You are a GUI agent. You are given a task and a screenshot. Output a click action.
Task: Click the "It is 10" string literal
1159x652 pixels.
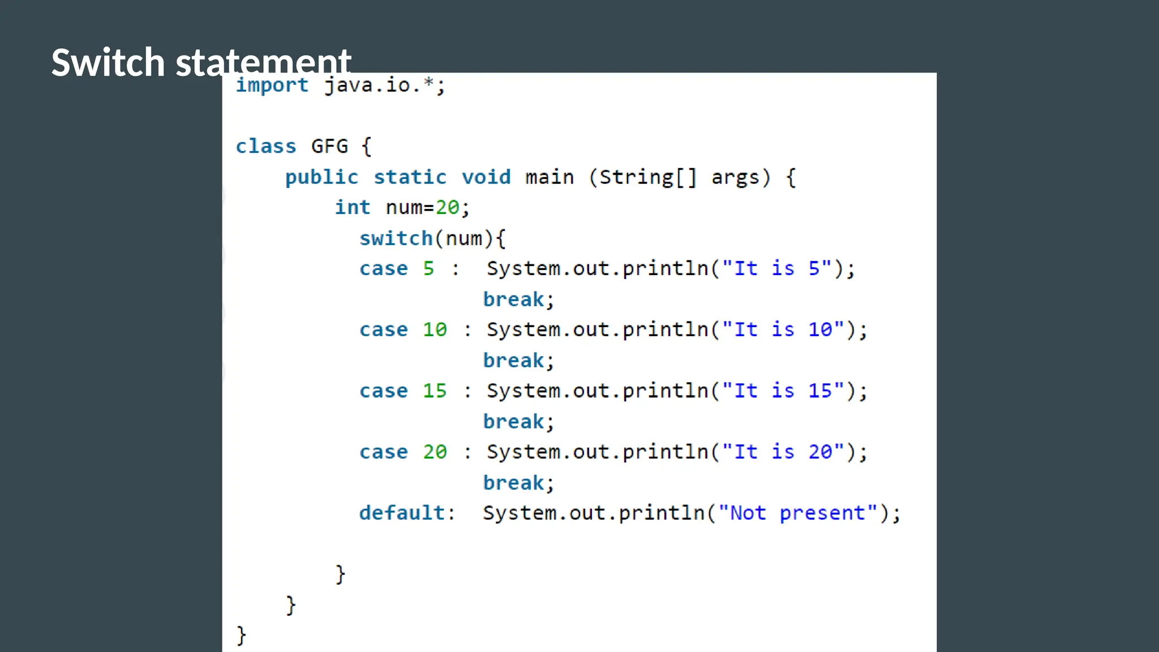coord(783,330)
